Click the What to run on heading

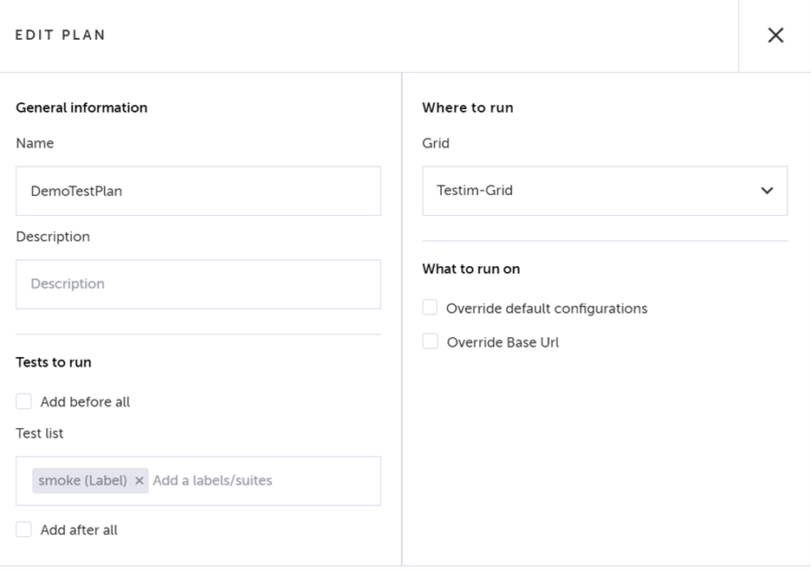tap(471, 269)
